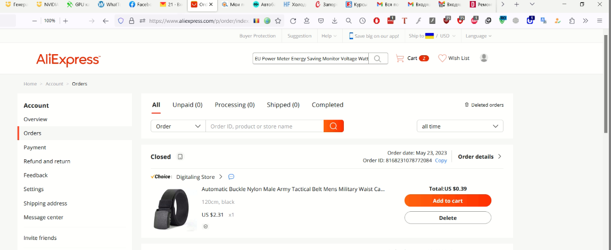
Task: Expand the Help menu
Action: coord(329,36)
